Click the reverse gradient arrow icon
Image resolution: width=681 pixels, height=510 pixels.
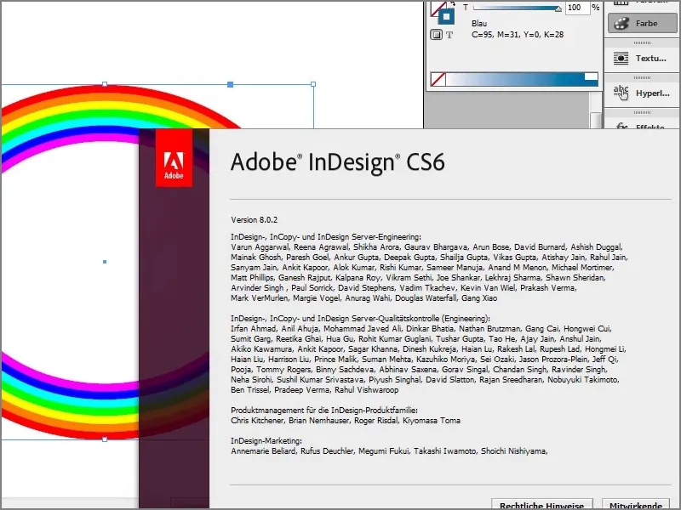455,3
